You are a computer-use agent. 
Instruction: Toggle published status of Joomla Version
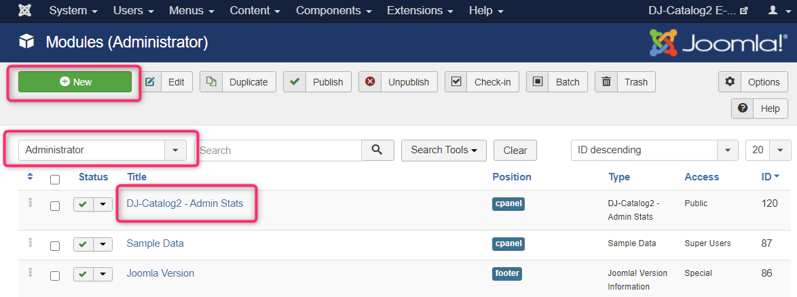point(84,274)
